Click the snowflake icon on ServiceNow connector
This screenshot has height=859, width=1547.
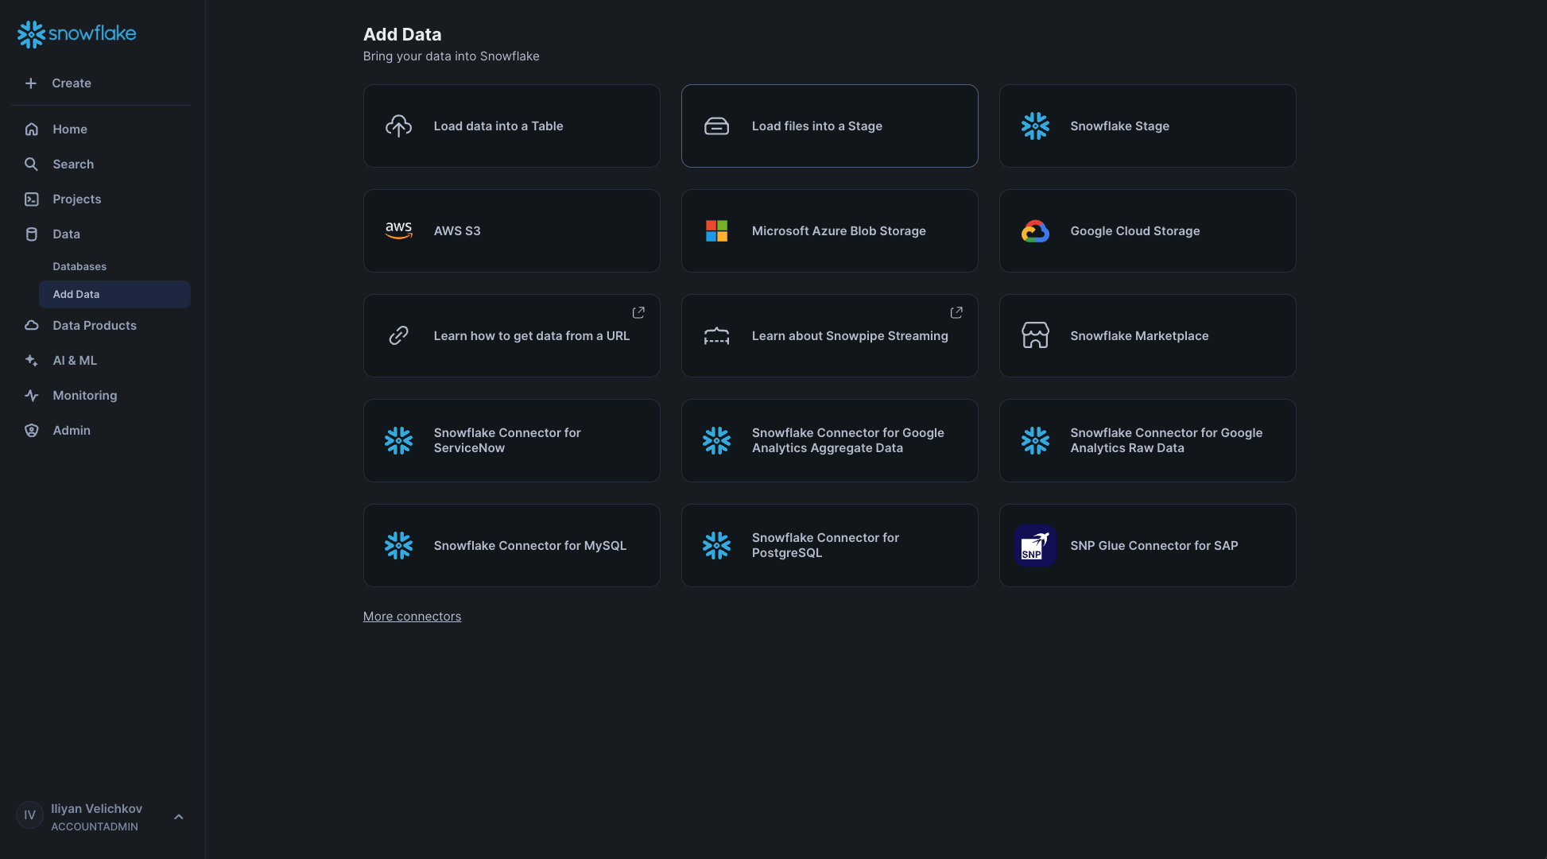(x=398, y=441)
